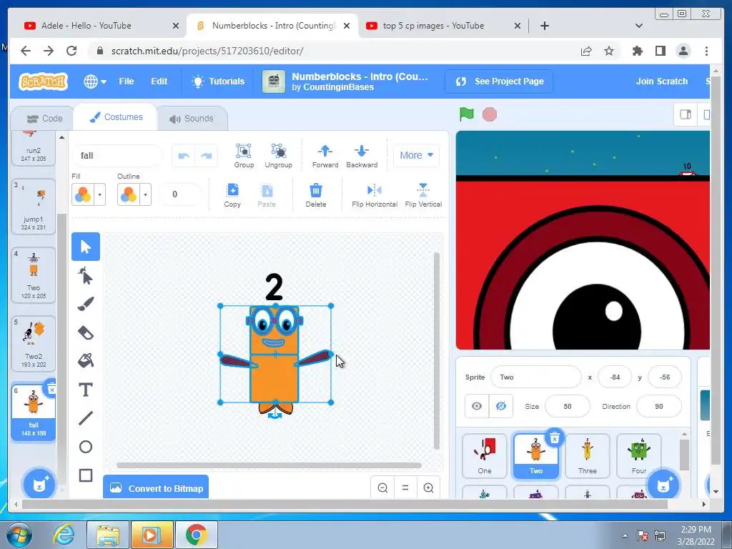Screen dimensions: 732x549
Task: Click the Scratch logo
Action: pos(43,81)
